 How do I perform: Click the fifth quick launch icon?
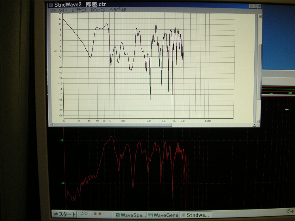pyautogui.click(x=100, y=214)
